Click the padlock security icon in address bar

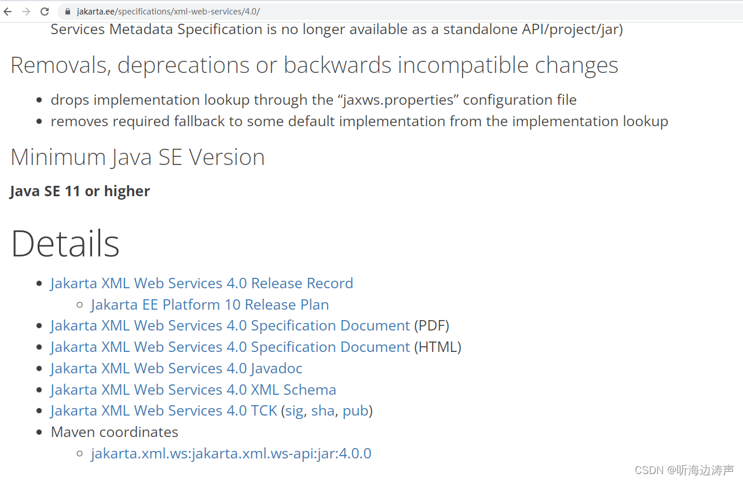click(x=67, y=11)
